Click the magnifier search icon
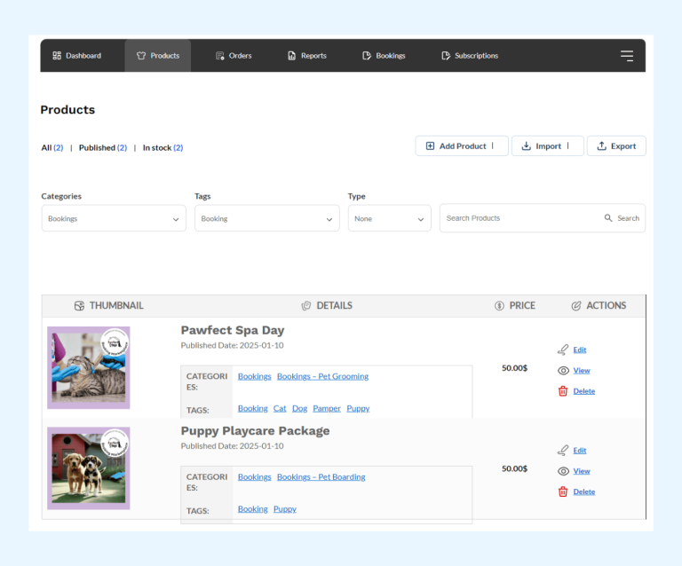This screenshot has width=682, height=566. click(608, 218)
